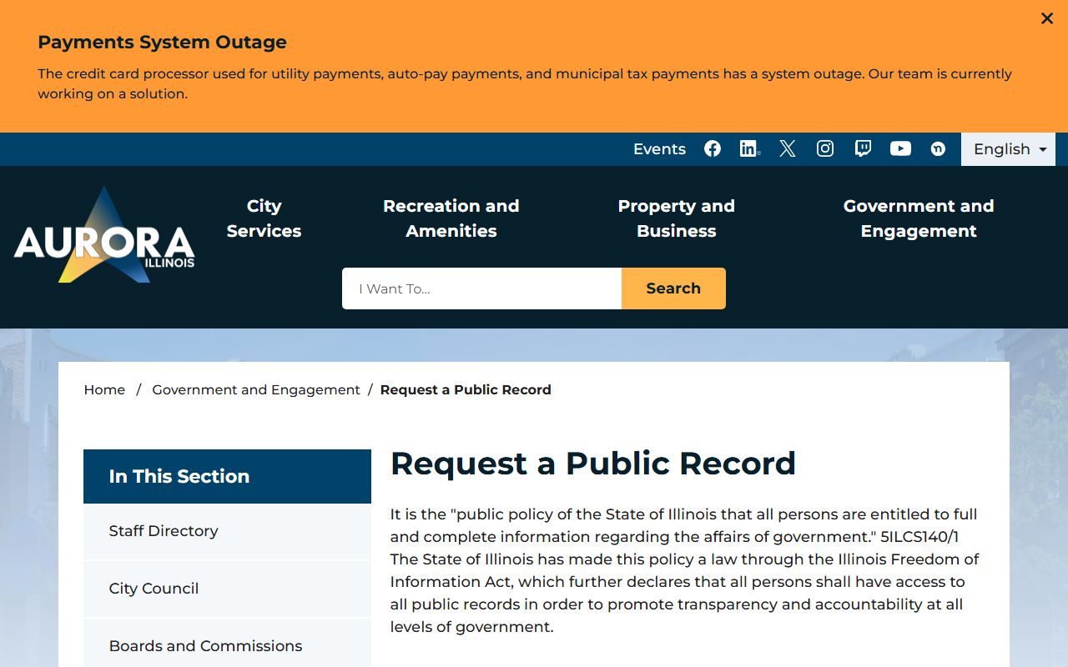Click the Events link
Image resolution: width=1068 pixels, height=667 pixels.
(x=659, y=149)
